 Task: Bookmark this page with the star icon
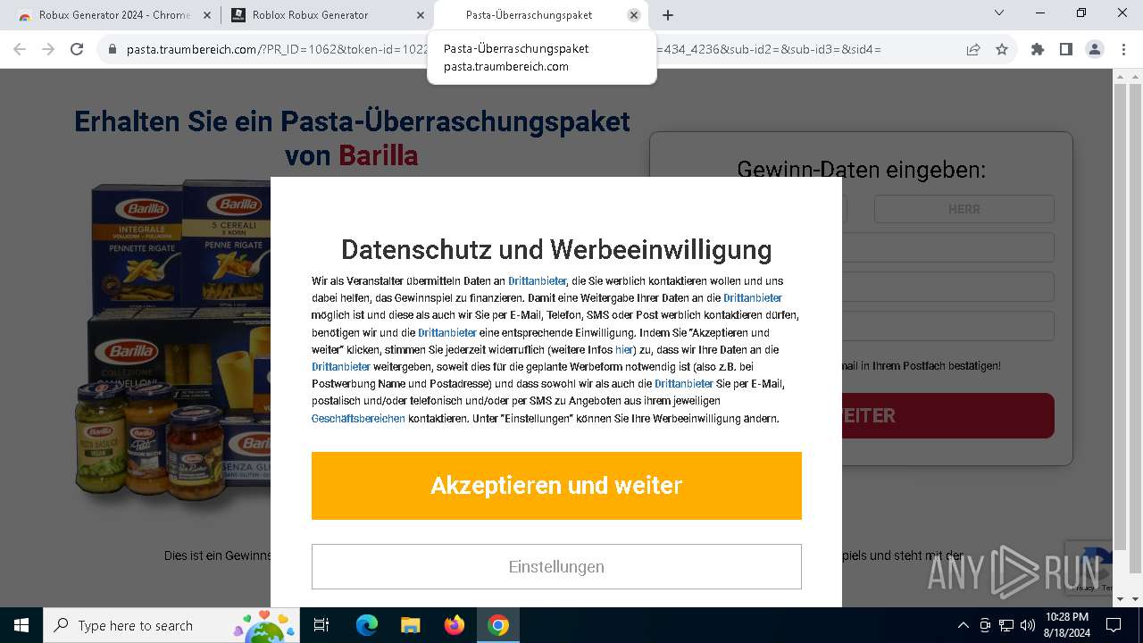[1002, 49]
